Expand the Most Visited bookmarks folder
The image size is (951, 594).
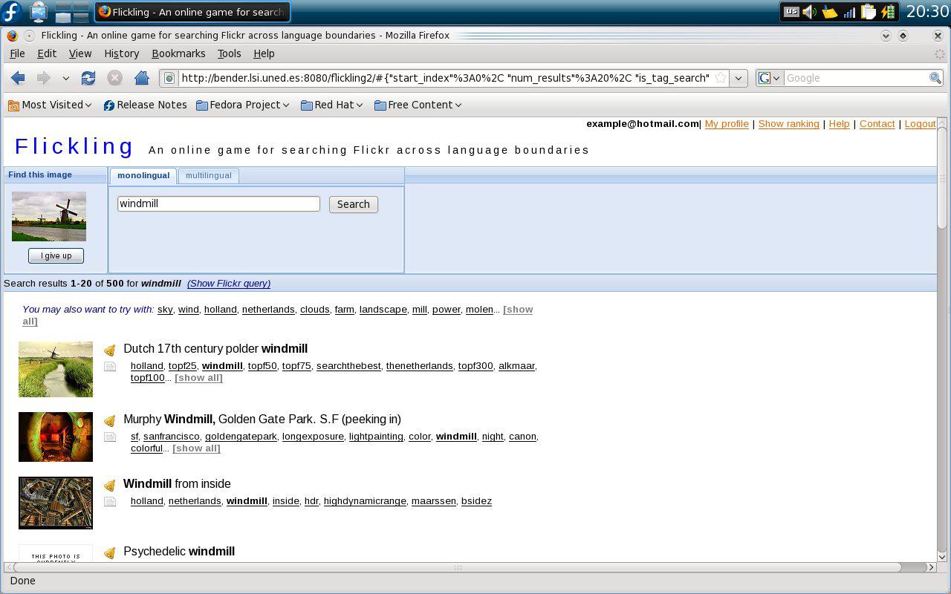50,105
